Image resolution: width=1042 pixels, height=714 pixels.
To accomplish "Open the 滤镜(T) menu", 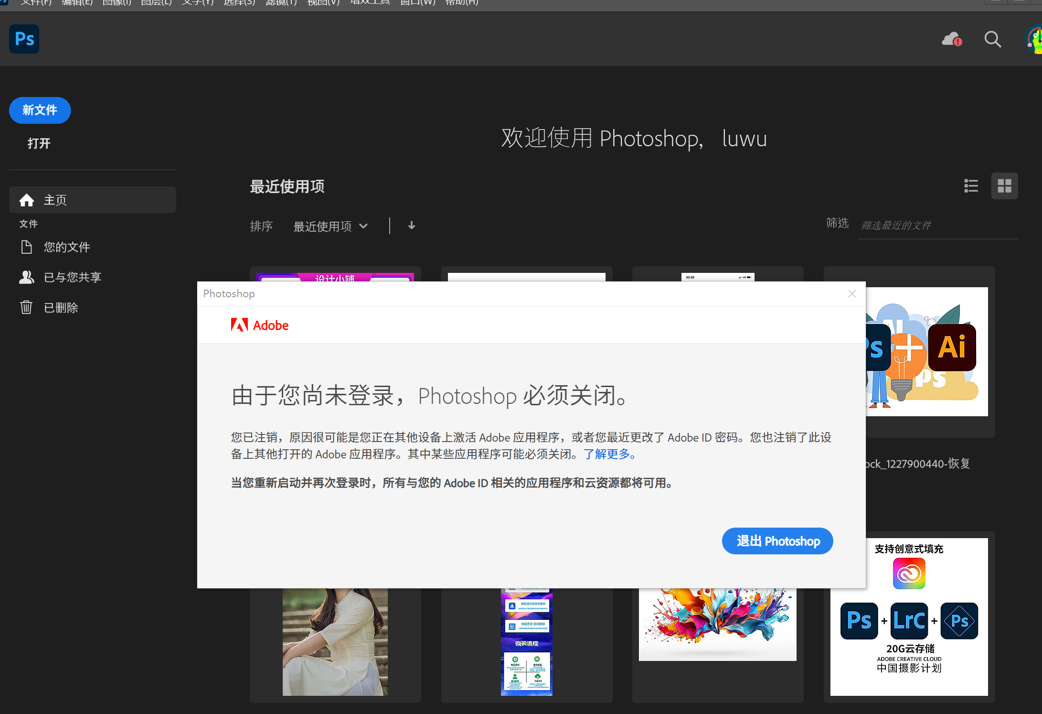I will (281, 3).
